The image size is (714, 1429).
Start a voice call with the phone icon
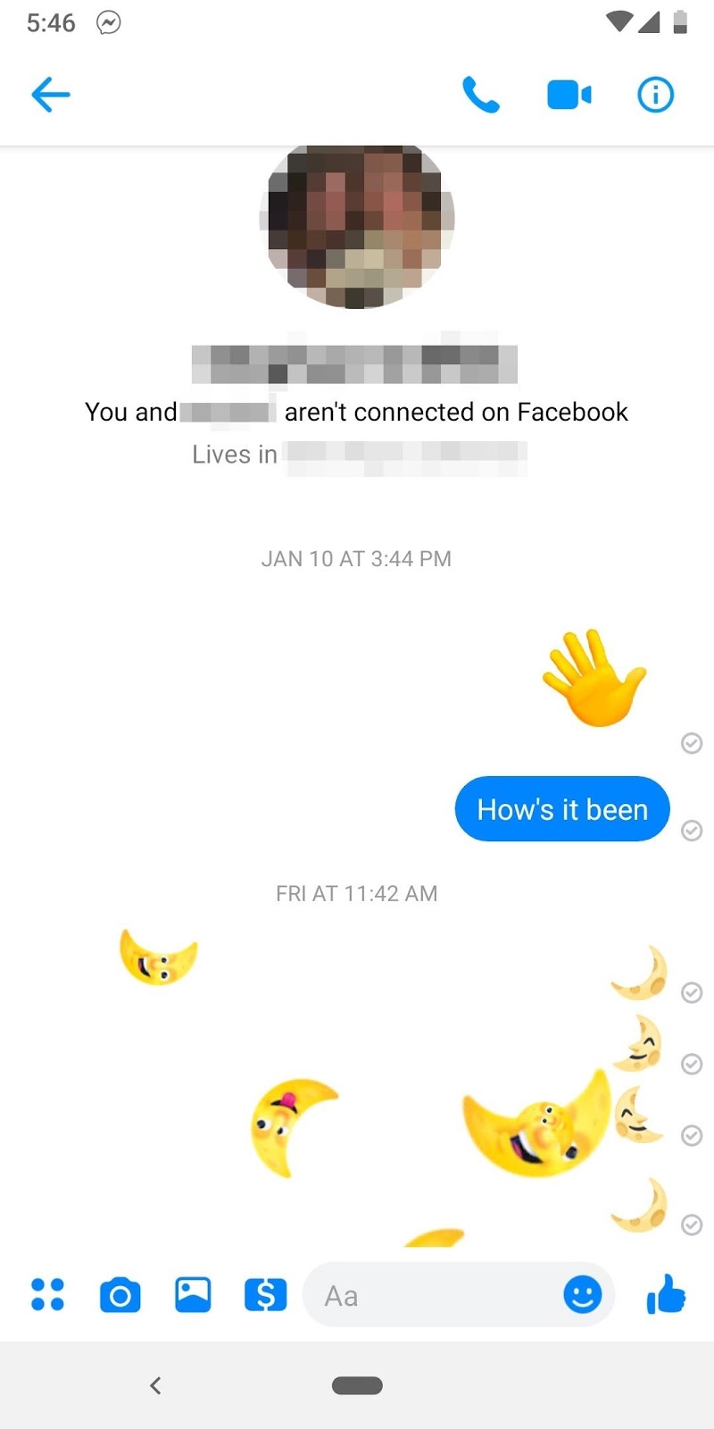point(480,95)
